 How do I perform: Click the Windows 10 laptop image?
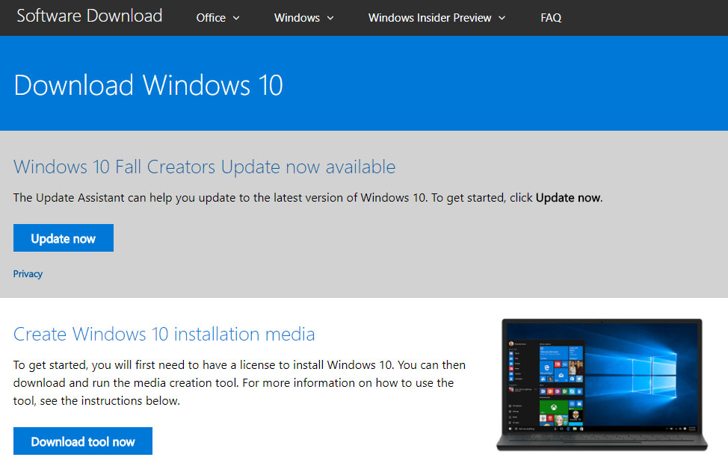click(x=602, y=385)
